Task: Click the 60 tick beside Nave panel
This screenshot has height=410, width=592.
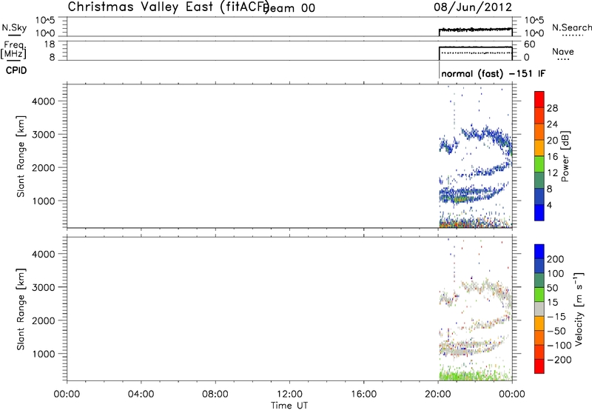Action: point(529,44)
